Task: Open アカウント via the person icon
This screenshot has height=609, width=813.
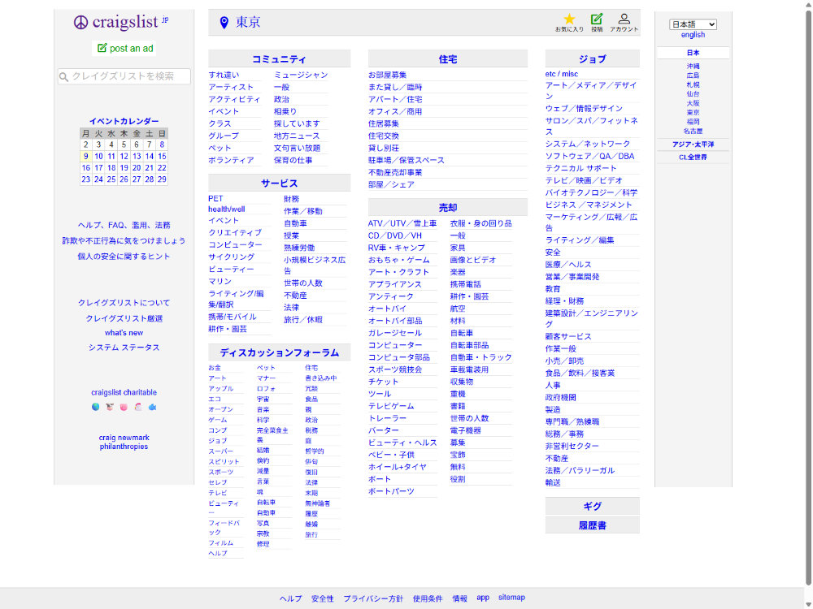Action: [624, 19]
